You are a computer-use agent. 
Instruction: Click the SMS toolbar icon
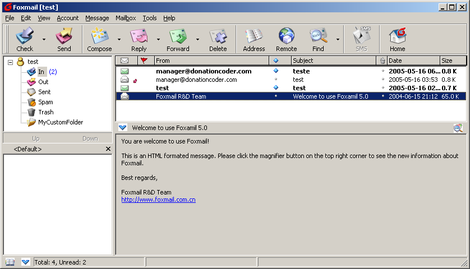362,39
